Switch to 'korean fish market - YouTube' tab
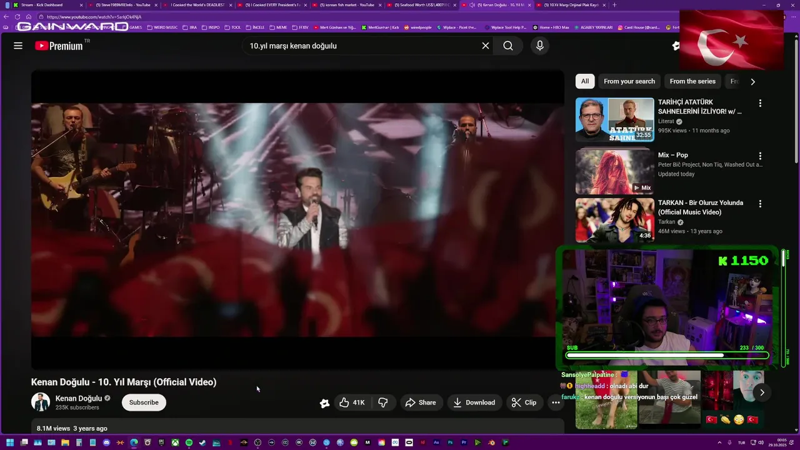This screenshot has width=800, height=450. click(347, 5)
